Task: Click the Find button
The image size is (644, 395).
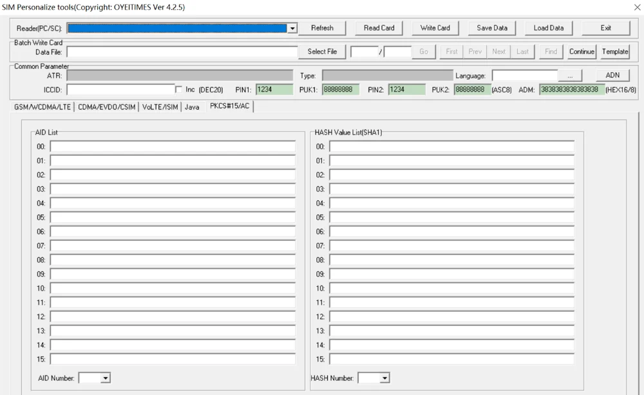Action: pyautogui.click(x=551, y=52)
